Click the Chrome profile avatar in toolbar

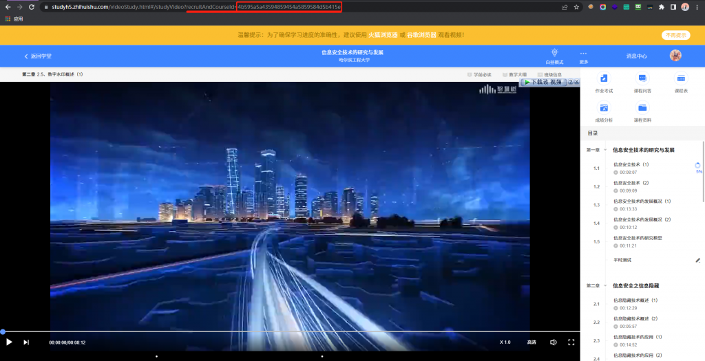click(685, 7)
